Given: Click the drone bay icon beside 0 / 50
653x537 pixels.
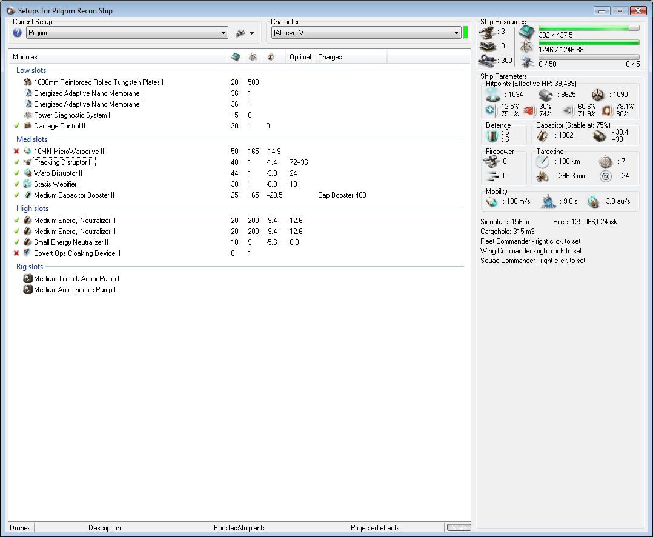Looking at the screenshot, I should coord(527,61).
